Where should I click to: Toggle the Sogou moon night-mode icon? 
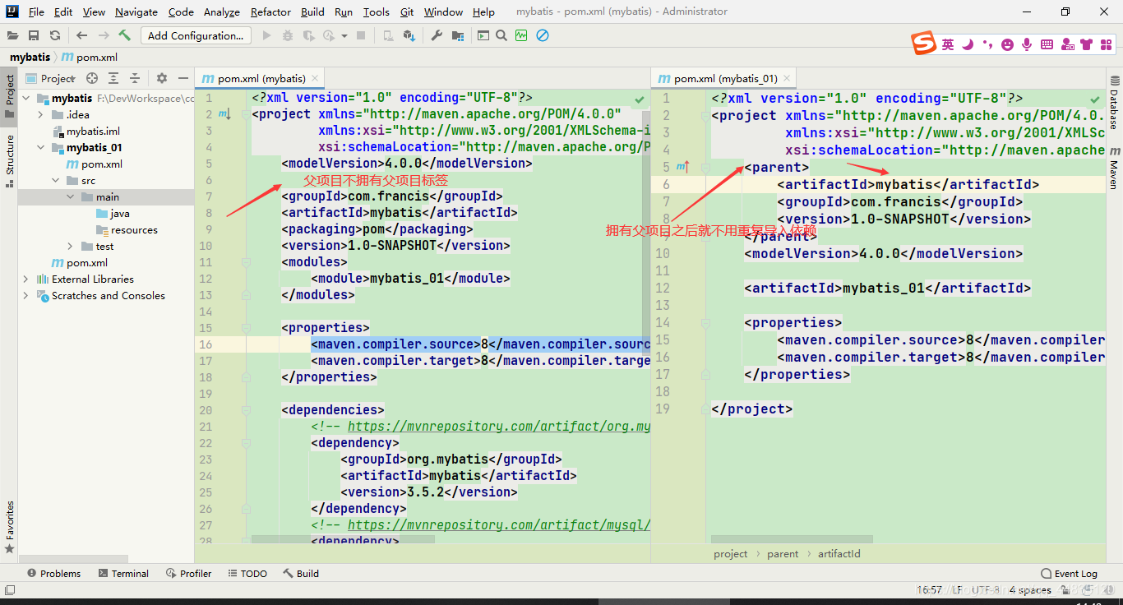pyautogui.click(x=968, y=44)
